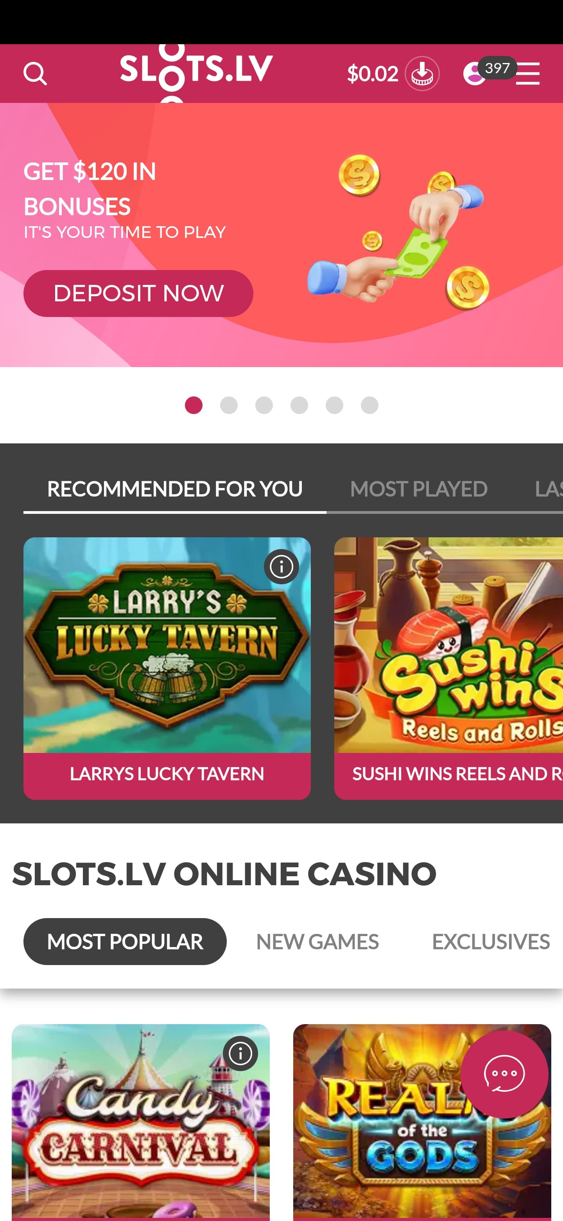Click the Deposit Now button
The height and width of the screenshot is (1221, 563).
click(x=138, y=294)
